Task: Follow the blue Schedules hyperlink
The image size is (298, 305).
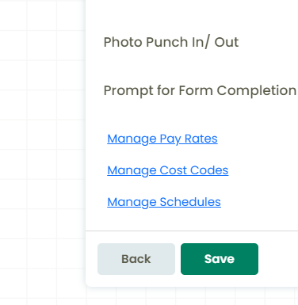Action: pos(164,202)
